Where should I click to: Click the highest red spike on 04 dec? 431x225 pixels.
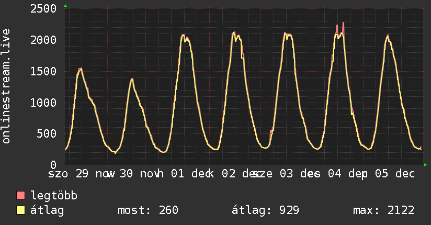click(x=343, y=23)
